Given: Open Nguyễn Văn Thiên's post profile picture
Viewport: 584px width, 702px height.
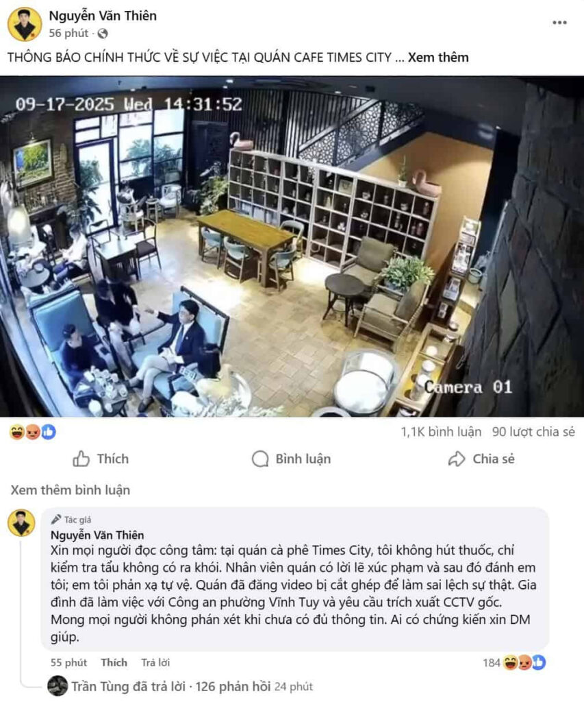Looking at the screenshot, I should (x=24, y=24).
